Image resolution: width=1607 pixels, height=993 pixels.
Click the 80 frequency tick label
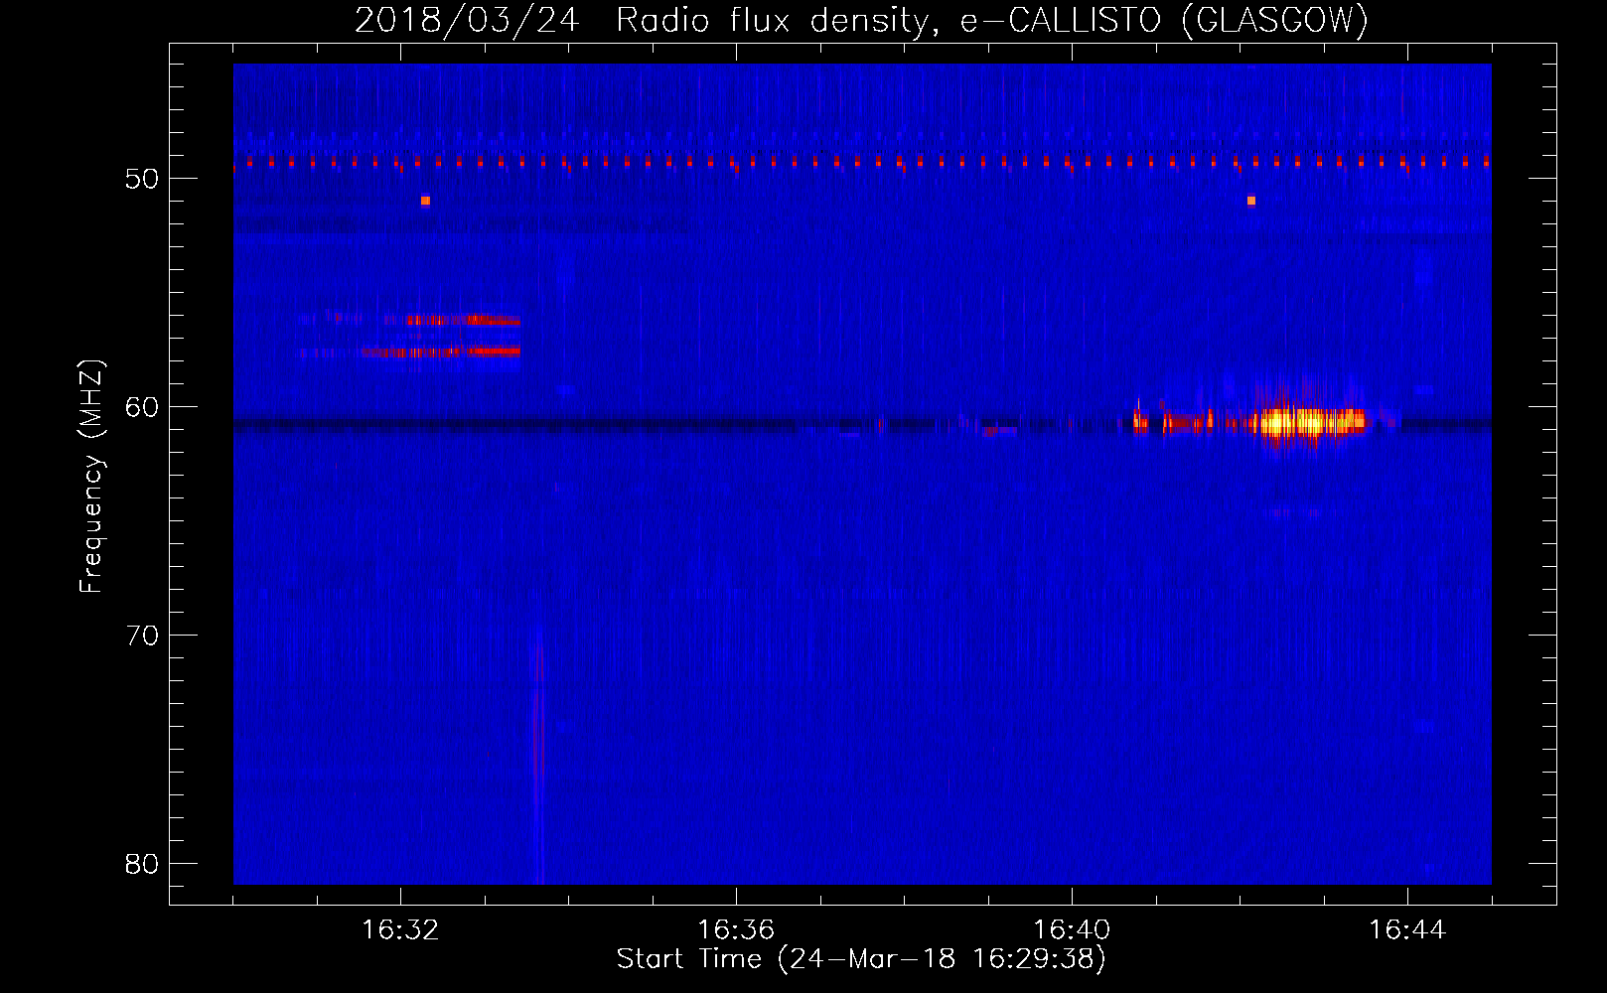[142, 864]
